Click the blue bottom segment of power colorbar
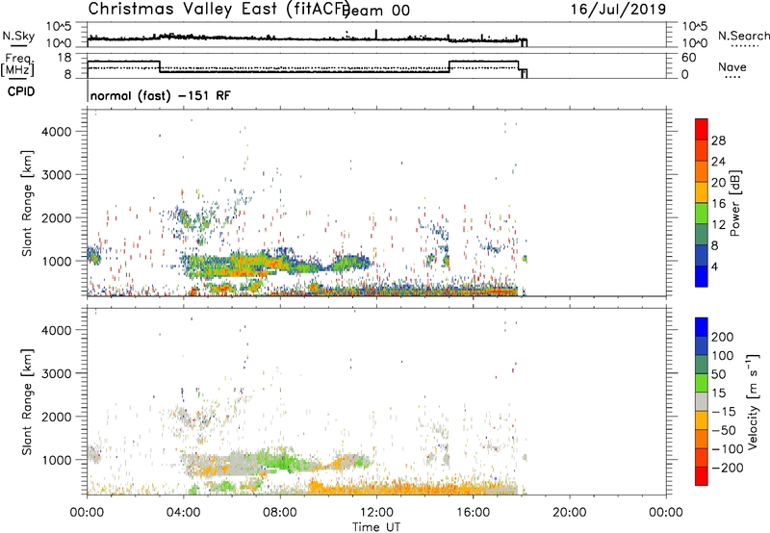The image size is (770, 533). click(x=702, y=276)
